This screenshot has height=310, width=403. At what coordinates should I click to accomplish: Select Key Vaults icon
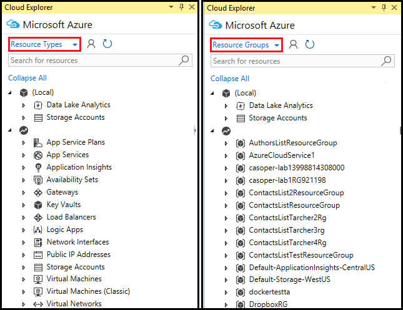(x=38, y=205)
